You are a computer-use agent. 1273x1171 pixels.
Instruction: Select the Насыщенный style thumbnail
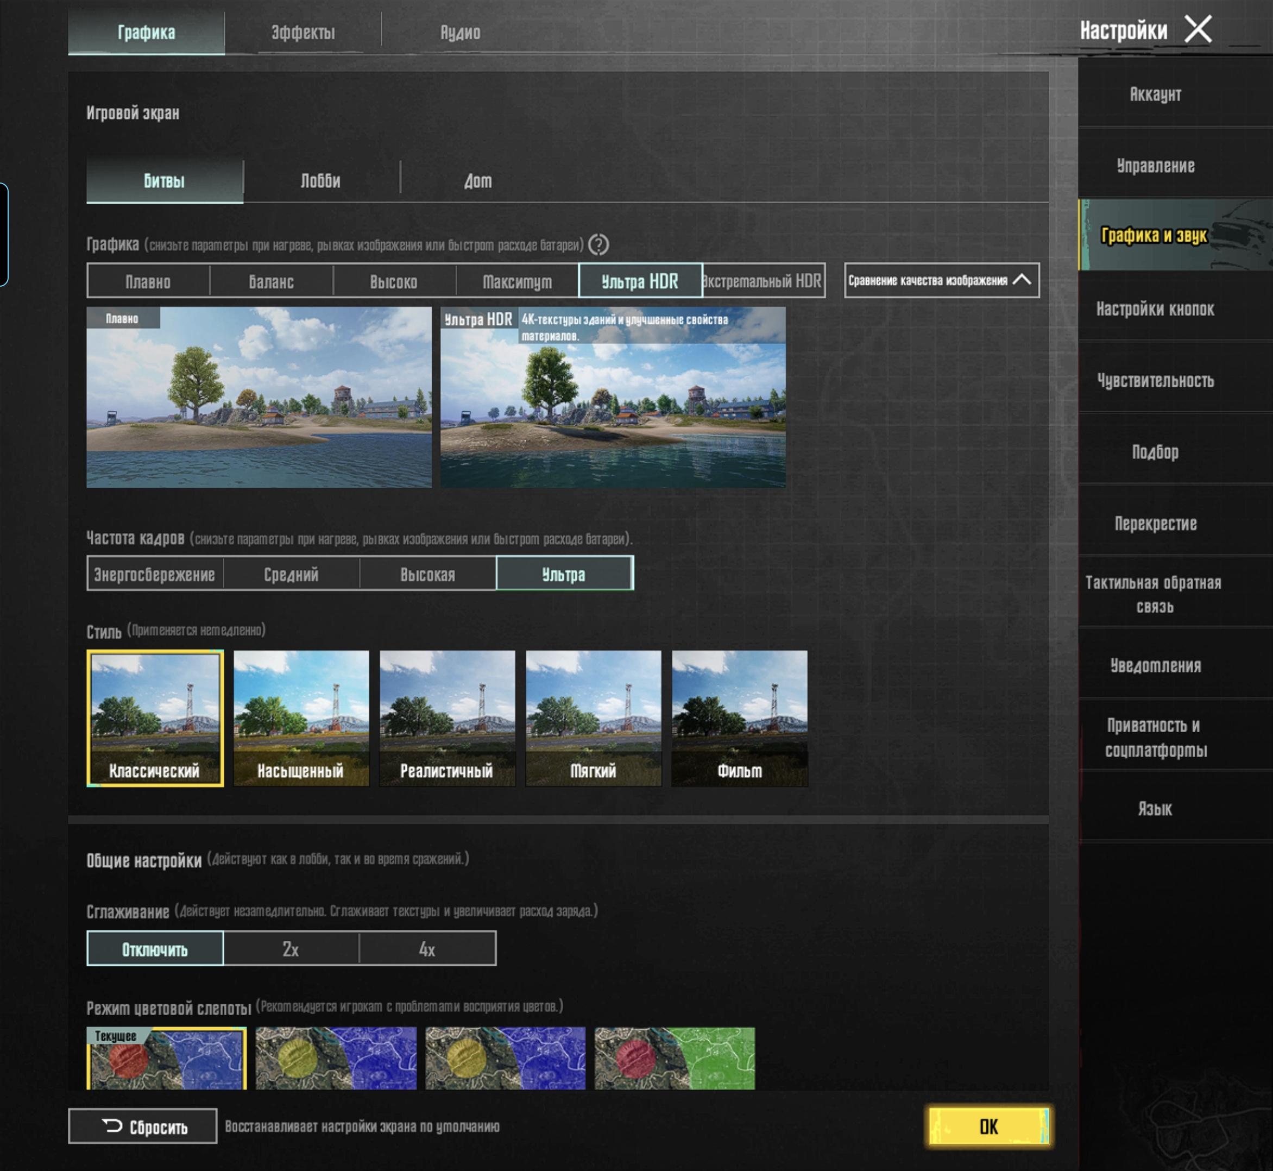coord(301,718)
